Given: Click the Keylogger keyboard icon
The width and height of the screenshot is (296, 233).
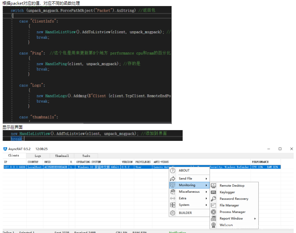Looking at the screenshot, I should (x=213, y=192).
